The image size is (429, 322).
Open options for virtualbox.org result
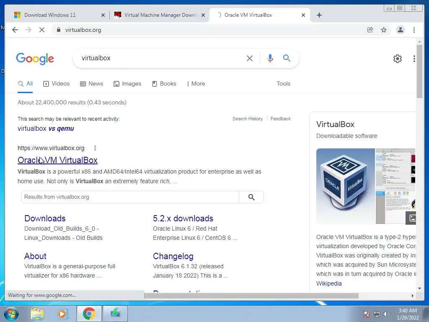tap(95, 148)
